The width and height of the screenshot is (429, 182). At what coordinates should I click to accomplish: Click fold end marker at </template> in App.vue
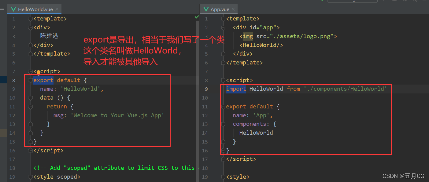point(223,63)
